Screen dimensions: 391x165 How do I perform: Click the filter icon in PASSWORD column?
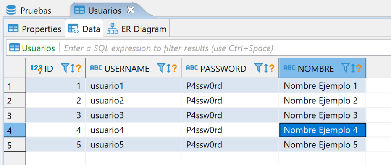point(258,69)
